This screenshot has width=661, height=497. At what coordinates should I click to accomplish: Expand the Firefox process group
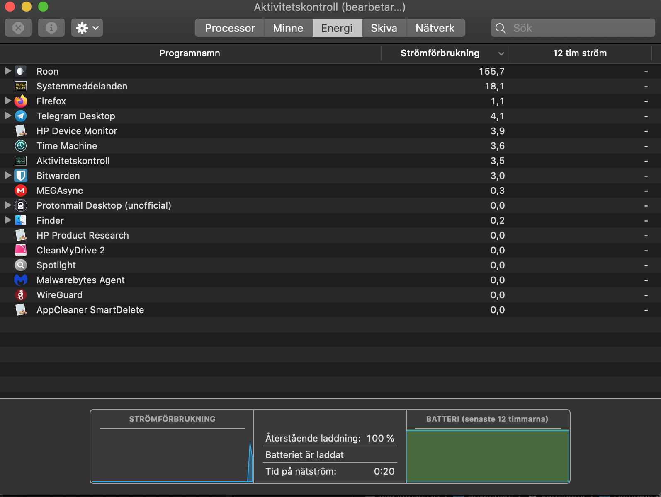click(x=8, y=101)
